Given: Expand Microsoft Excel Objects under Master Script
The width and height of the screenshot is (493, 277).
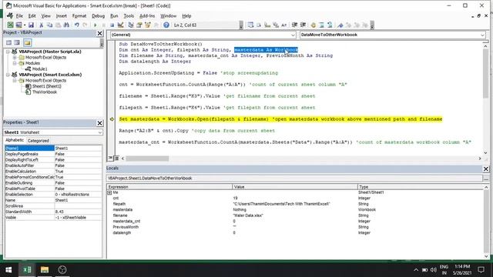Looking at the screenshot, I should (15, 58).
